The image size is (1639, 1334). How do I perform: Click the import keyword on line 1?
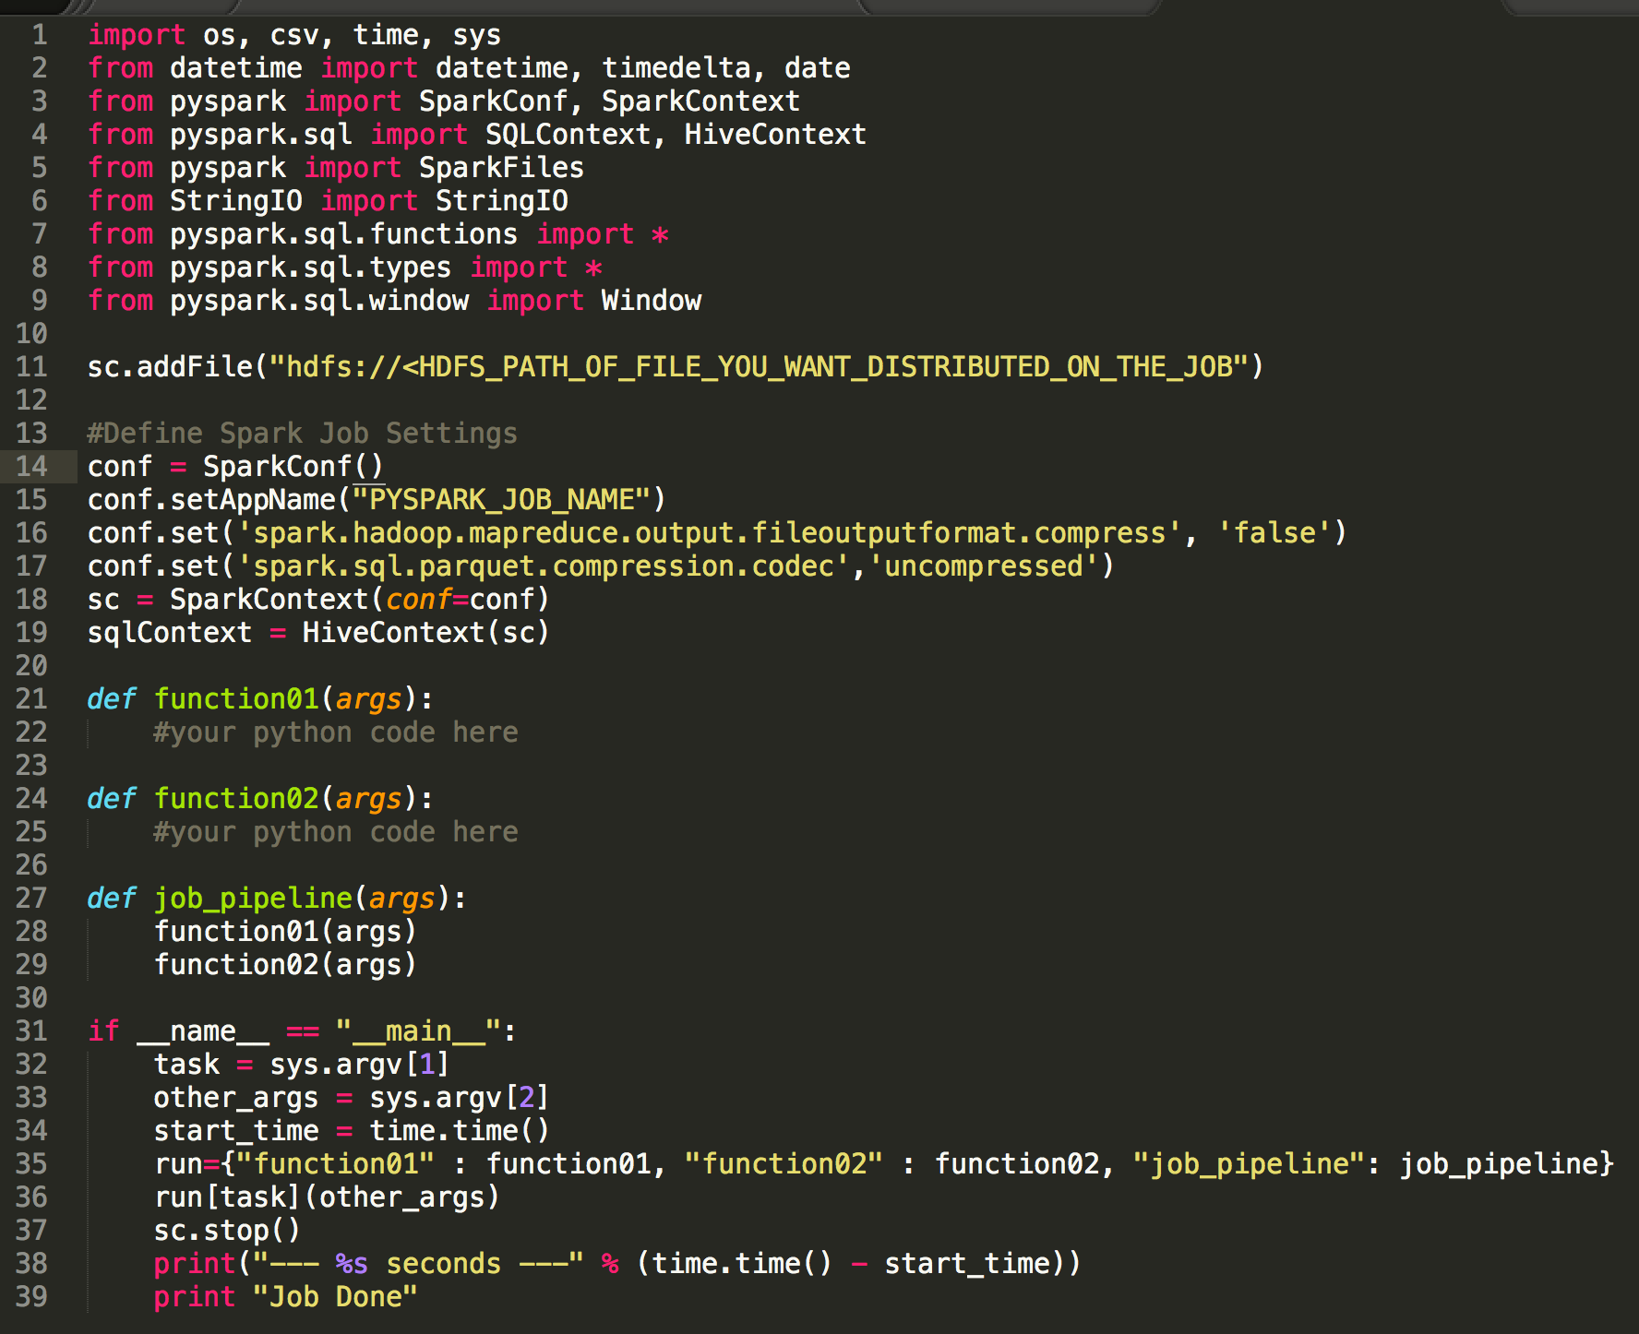click(x=137, y=34)
